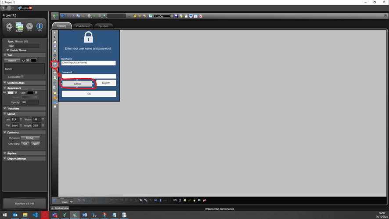Open the Edit environment gear icon
Viewport: 389px width, 219px height.
coord(9,27)
